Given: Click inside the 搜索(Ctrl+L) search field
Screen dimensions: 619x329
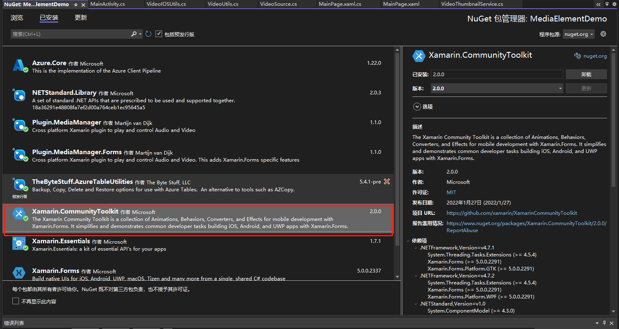Looking at the screenshot, I should pos(66,34).
